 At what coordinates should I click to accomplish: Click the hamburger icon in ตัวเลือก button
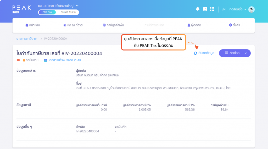click(x=226, y=53)
